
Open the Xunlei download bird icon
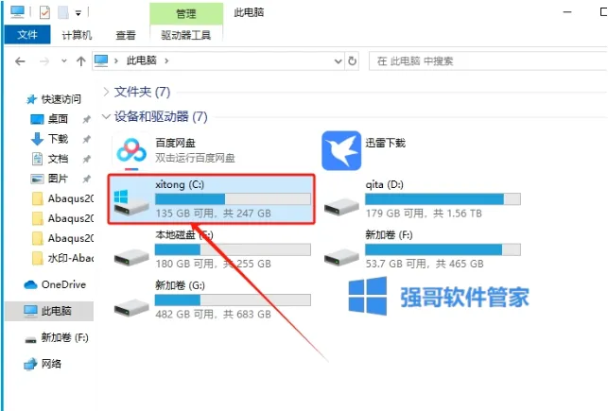pos(341,150)
